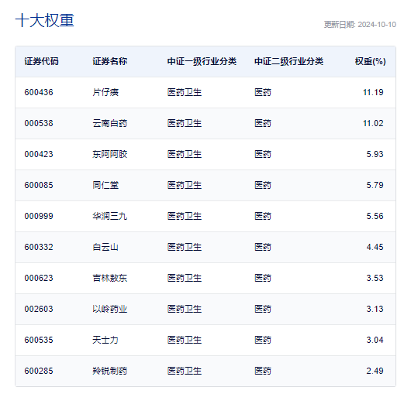This screenshot has width=411, height=404.
Task: Click the 证券代码 column header
Action: coord(41,61)
